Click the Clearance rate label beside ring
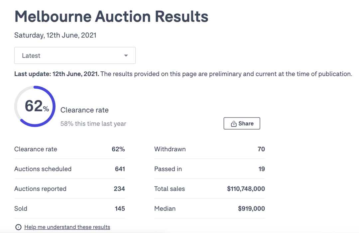359x233 pixels. (x=84, y=110)
